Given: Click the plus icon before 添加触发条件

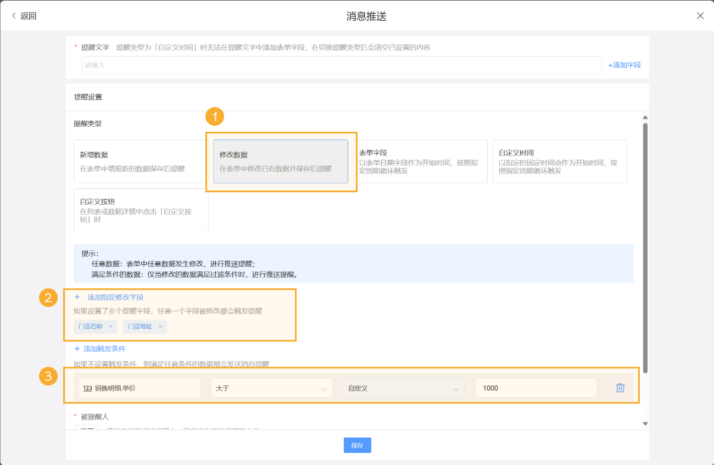Looking at the screenshot, I should [x=76, y=349].
